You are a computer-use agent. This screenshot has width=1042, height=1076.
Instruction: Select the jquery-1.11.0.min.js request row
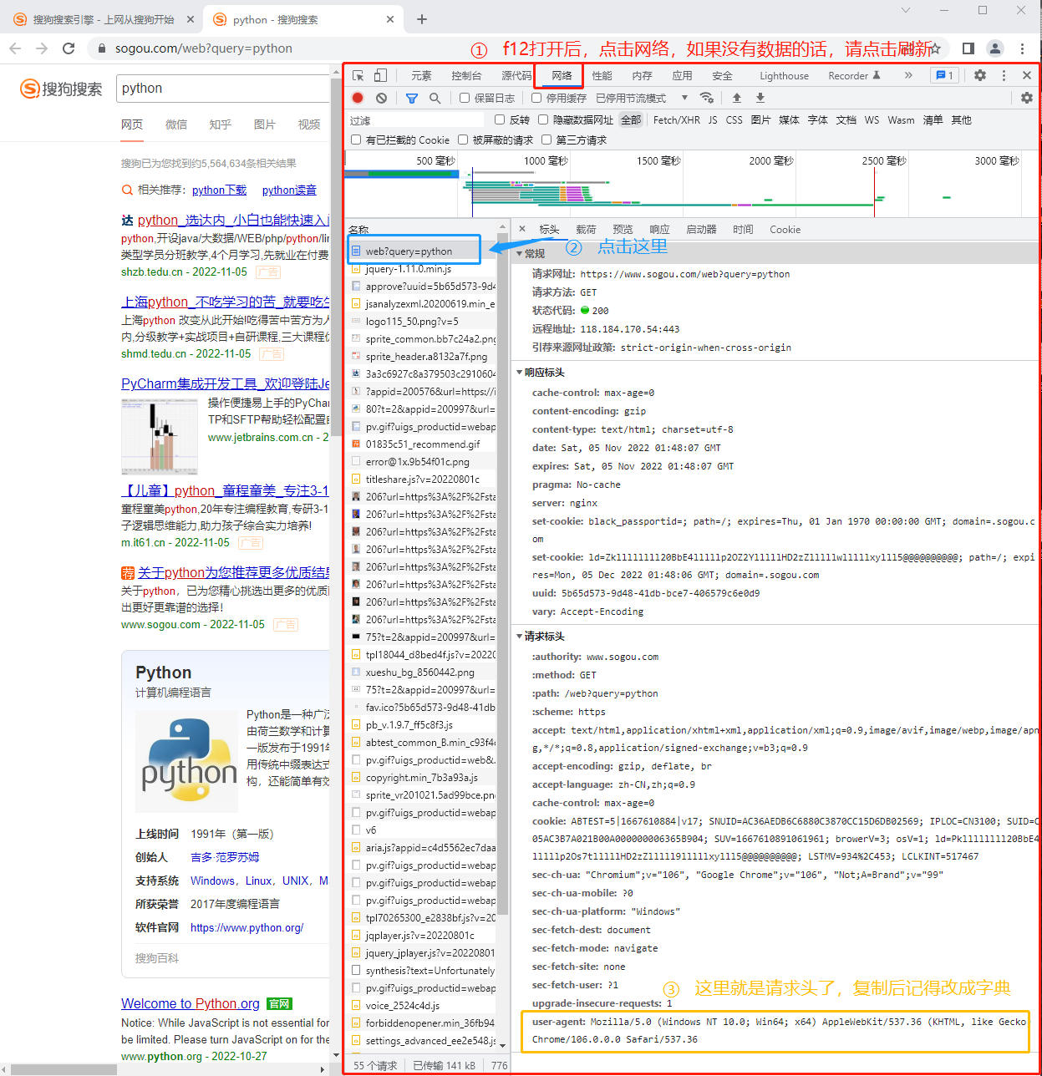[422, 269]
